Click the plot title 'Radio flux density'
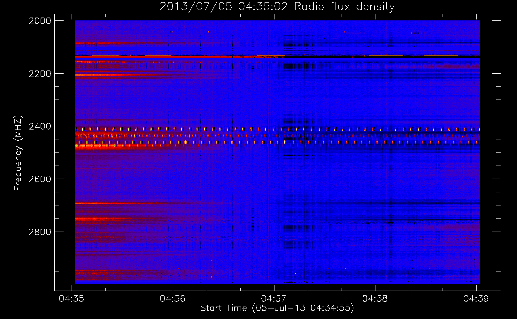Screen dimensions: 517x319 tap(344, 7)
